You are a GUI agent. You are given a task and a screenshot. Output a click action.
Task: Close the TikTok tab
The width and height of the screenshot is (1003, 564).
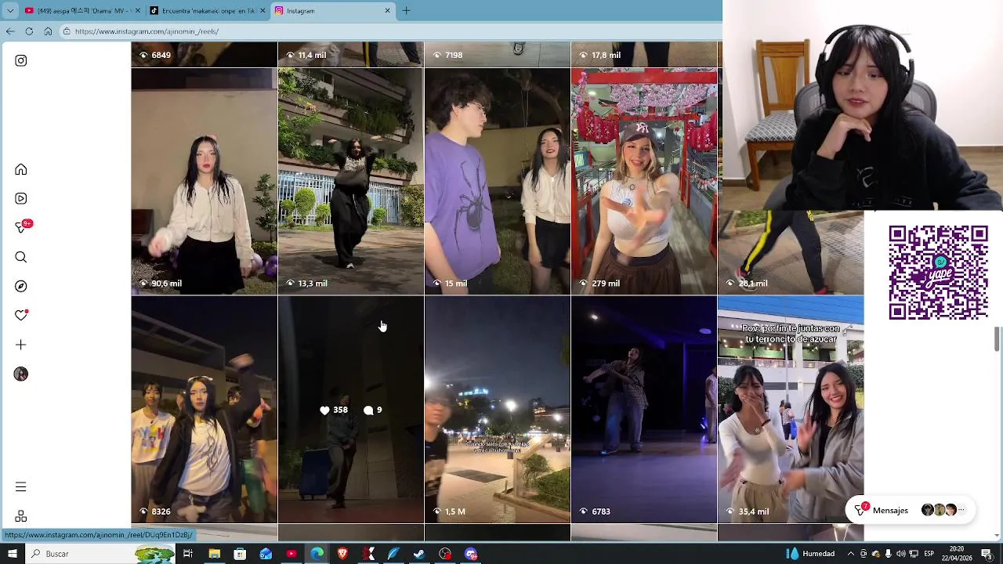263,11
